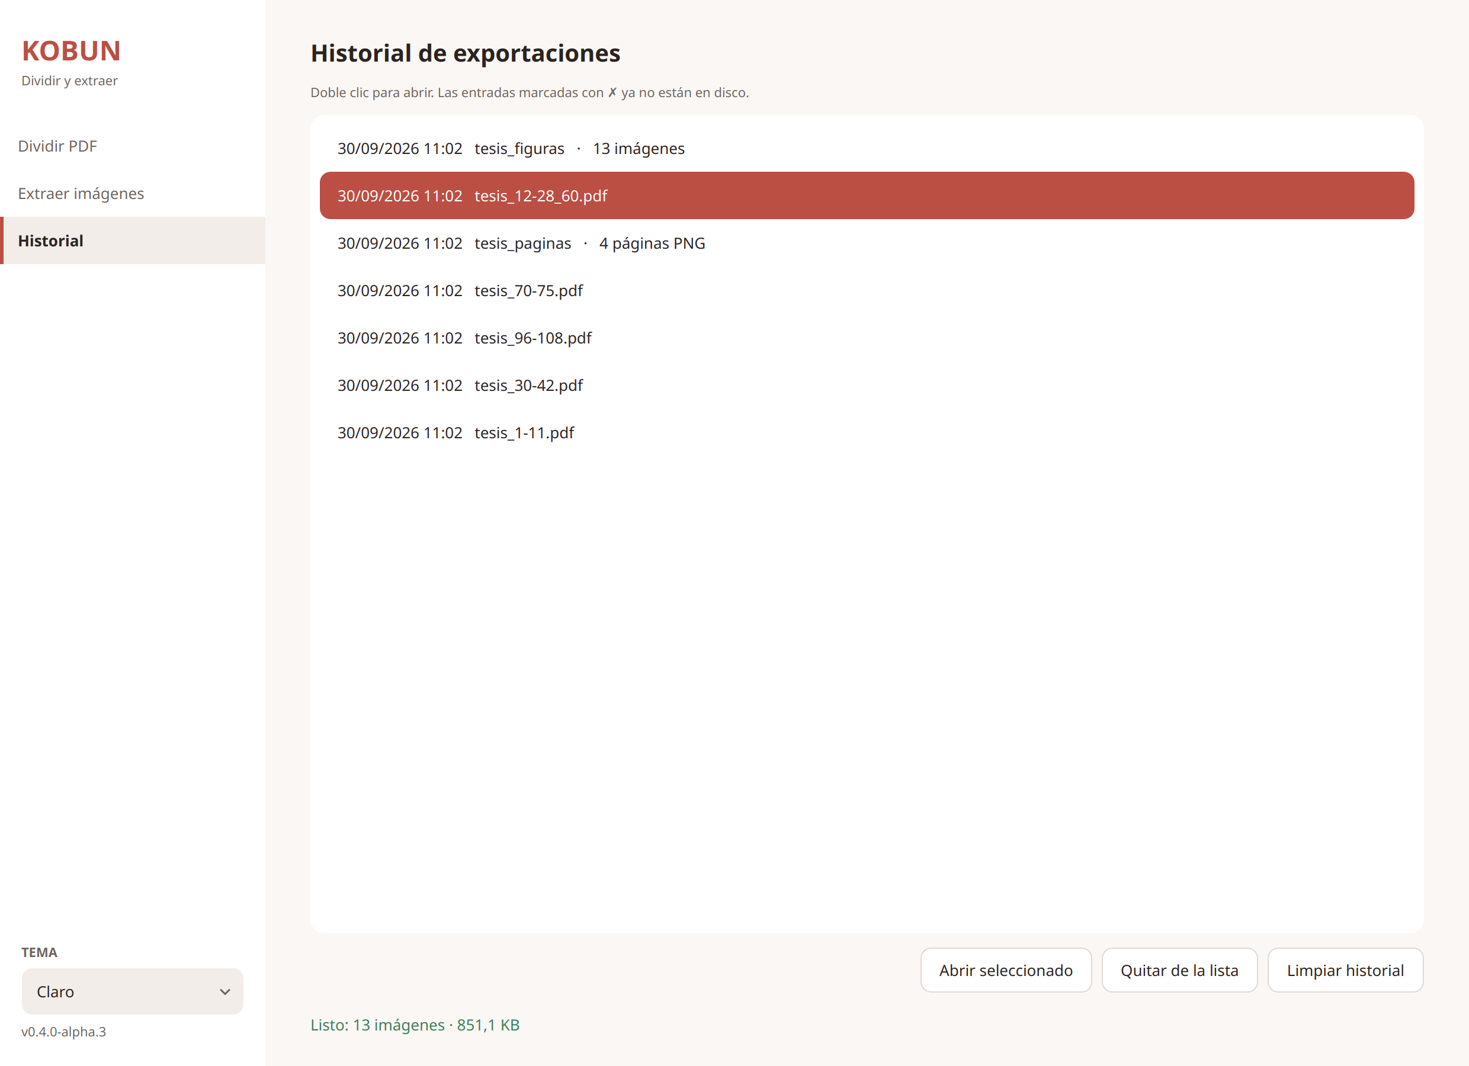Screen dimensions: 1469x1066
Task: Select the tesis_70-75.pdf entry
Action: tap(867, 290)
